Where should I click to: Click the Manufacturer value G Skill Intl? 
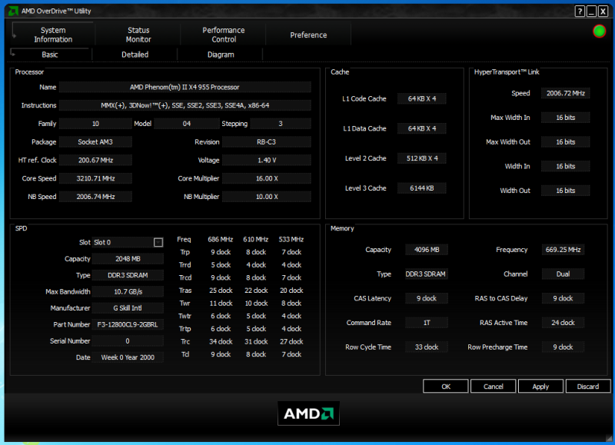[x=128, y=307]
